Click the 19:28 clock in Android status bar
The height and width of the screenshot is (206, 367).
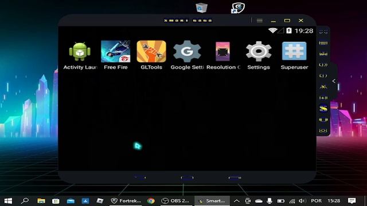coord(304,31)
